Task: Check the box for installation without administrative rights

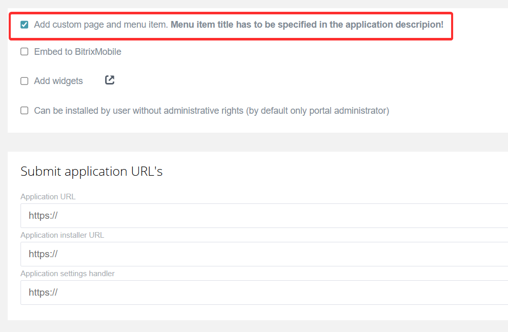Action: [x=25, y=111]
